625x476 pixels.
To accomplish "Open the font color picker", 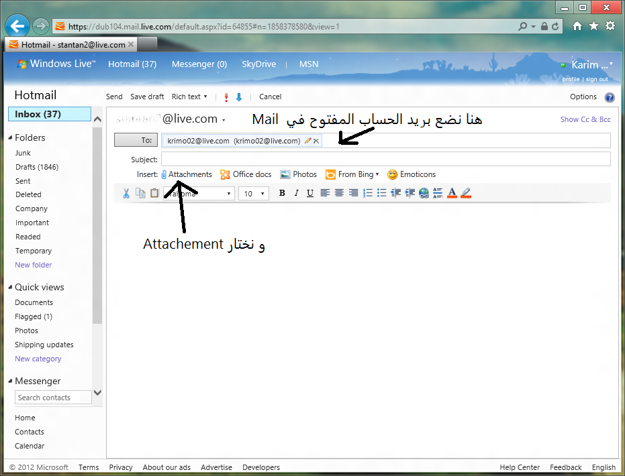I will coord(452,193).
